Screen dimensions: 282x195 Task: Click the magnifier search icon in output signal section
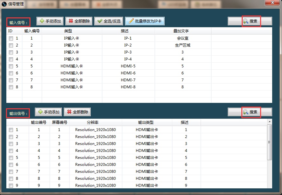click(246, 112)
